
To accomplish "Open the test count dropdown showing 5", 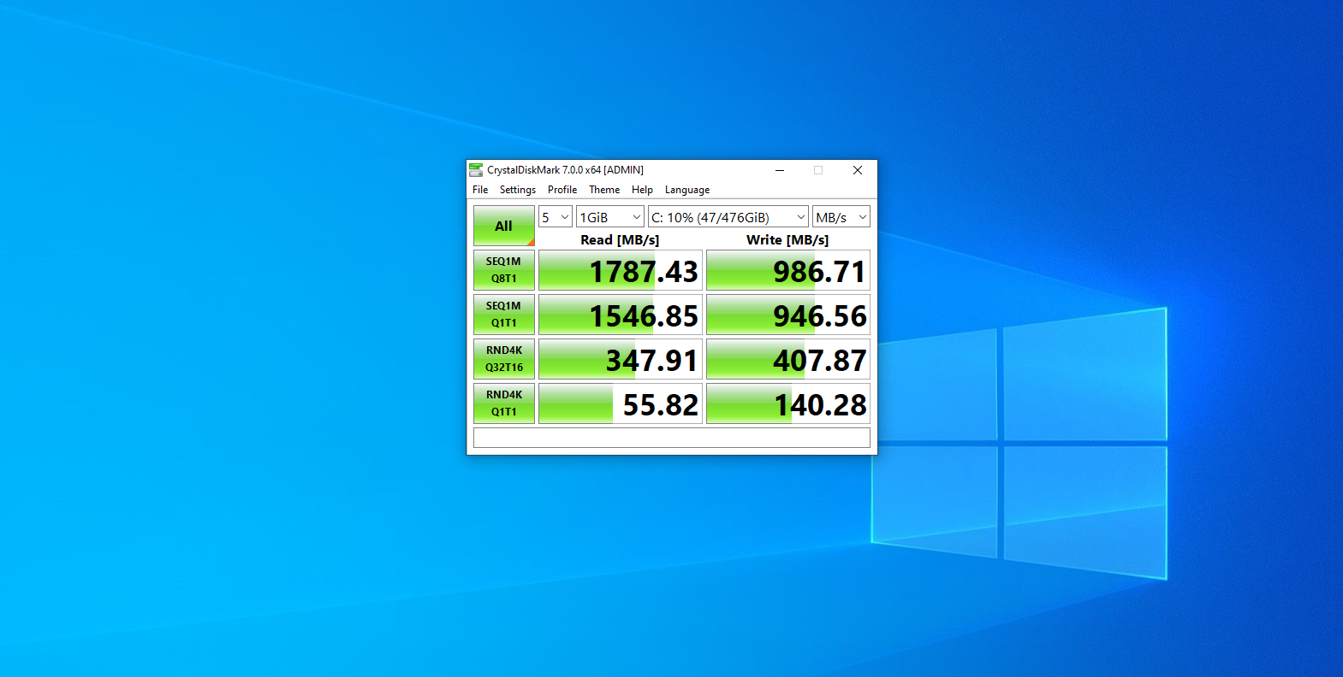I will coord(556,217).
